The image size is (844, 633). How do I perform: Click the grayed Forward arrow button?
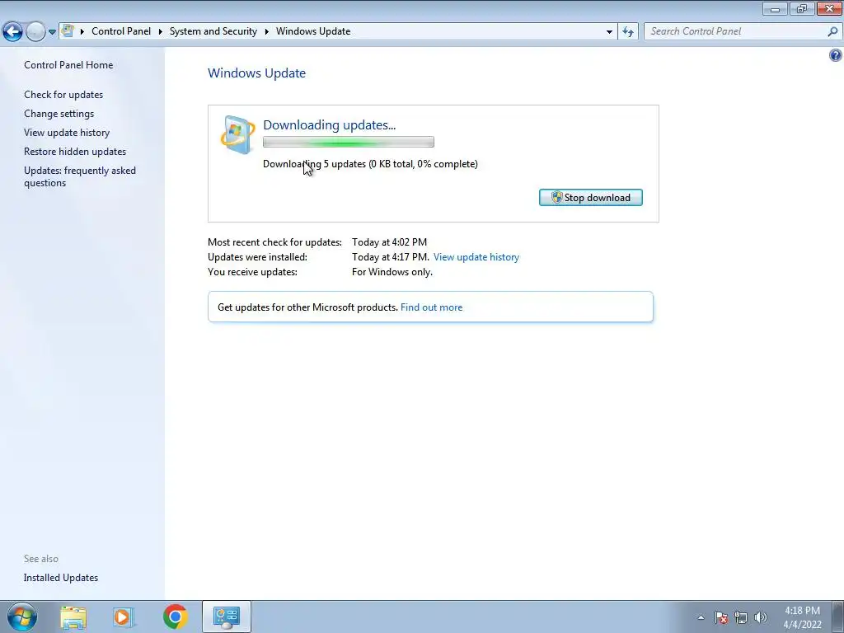pos(35,32)
